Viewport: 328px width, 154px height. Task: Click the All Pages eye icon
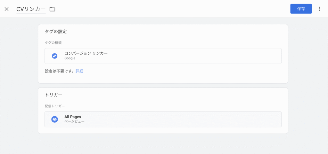pos(55,119)
